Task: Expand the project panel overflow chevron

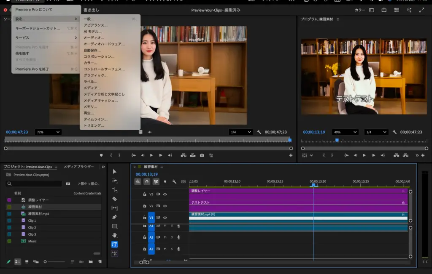Action: 103,167
